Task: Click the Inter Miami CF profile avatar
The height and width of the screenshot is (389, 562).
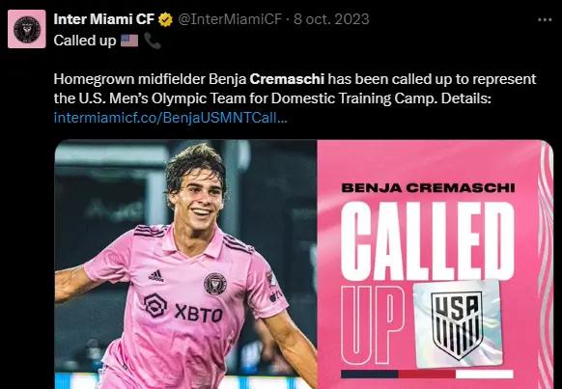Action: 27,29
